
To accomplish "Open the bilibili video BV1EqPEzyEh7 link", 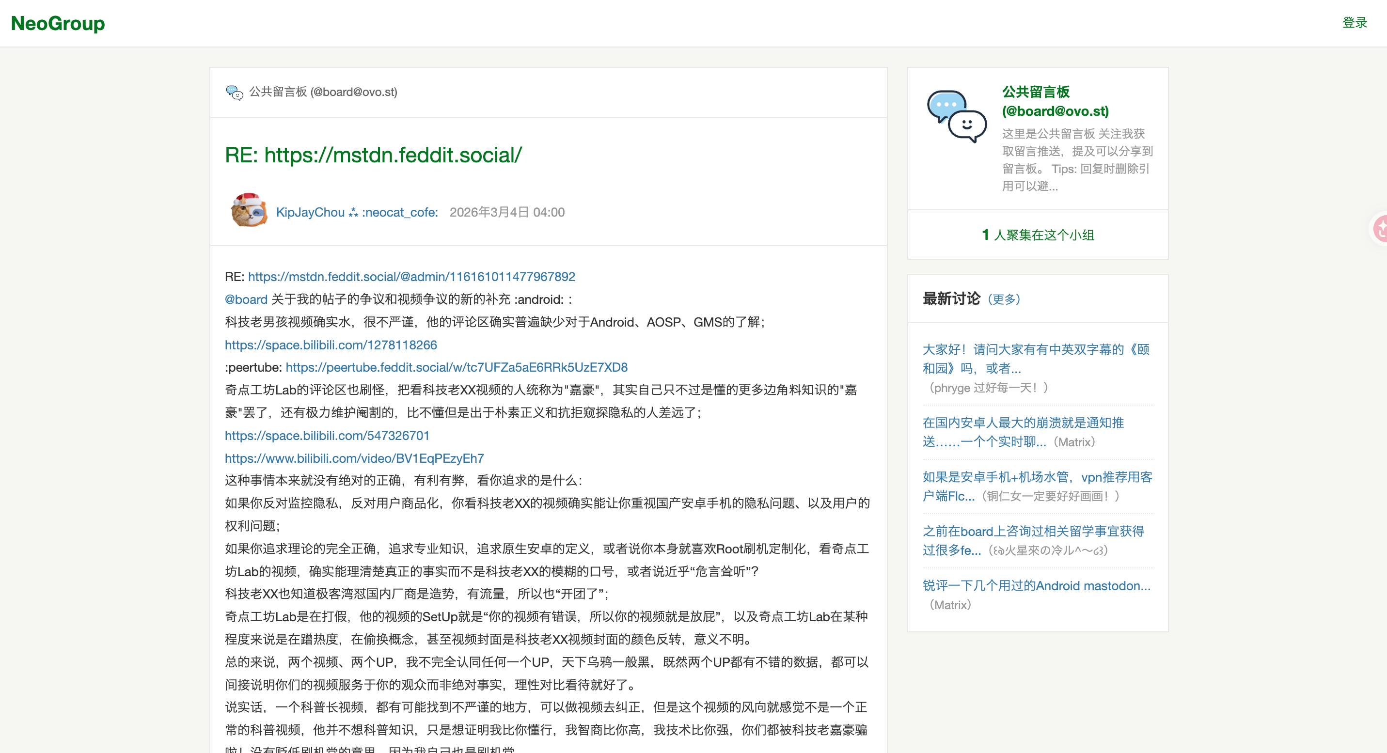I will click(354, 458).
